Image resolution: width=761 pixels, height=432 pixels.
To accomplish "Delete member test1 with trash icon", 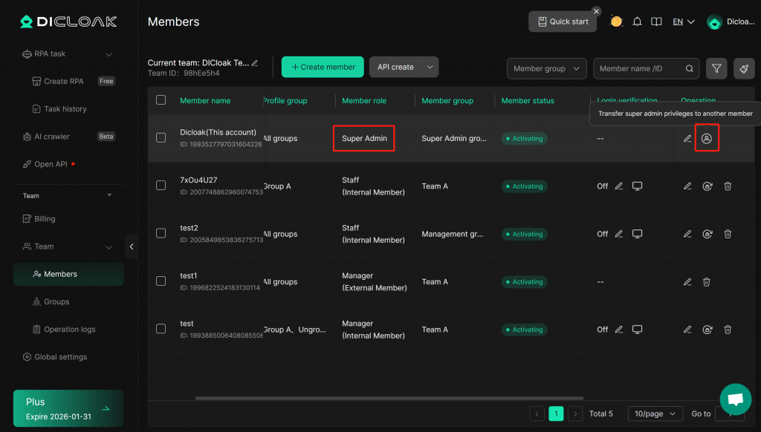I will coord(707,282).
